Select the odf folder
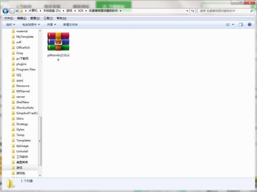The image size is (257, 192). 19,42
